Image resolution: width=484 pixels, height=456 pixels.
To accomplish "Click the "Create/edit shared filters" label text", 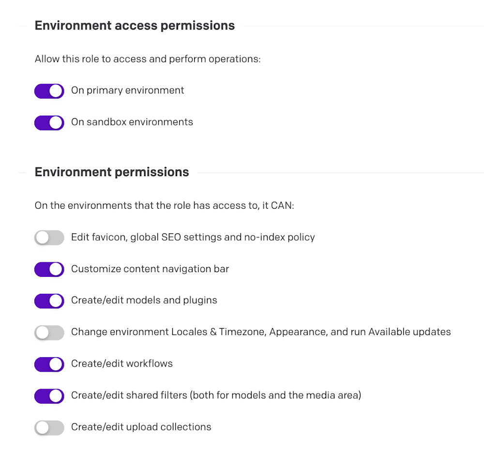I will 216,395.
